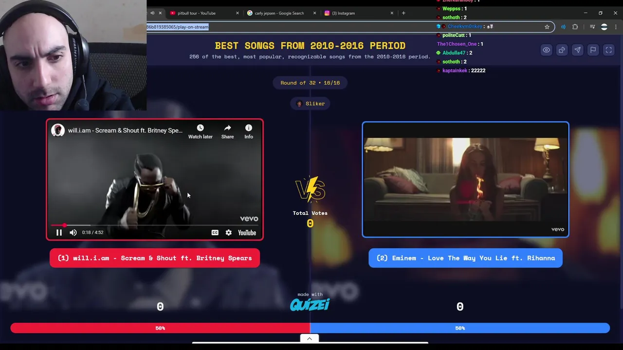
Task: Play the Eminem video thumbnail
Action: [465, 179]
